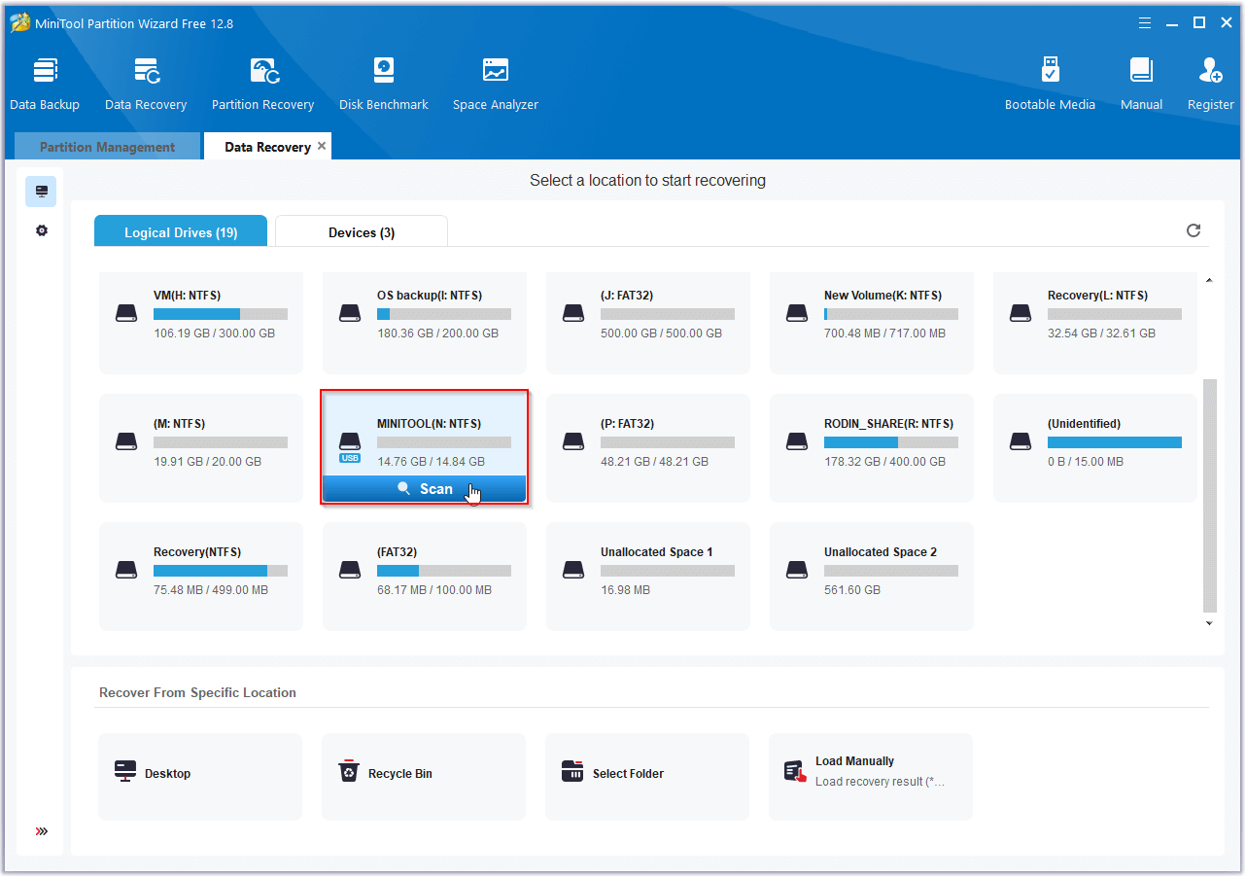Select the (Unidentified) 15.00 MB partition
This screenshot has width=1246, height=878.
point(1095,447)
